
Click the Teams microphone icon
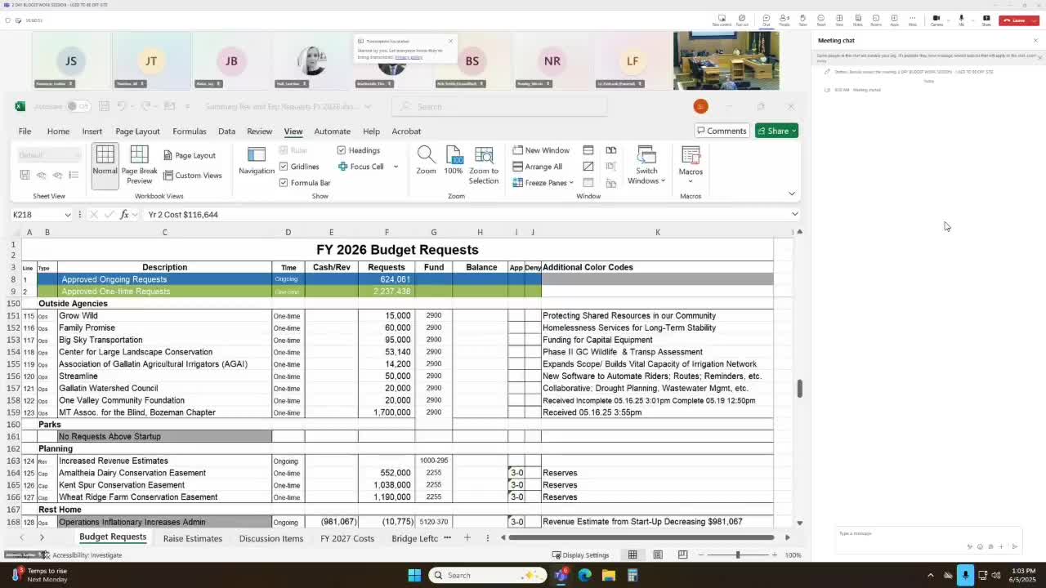click(x=961, y=20)
